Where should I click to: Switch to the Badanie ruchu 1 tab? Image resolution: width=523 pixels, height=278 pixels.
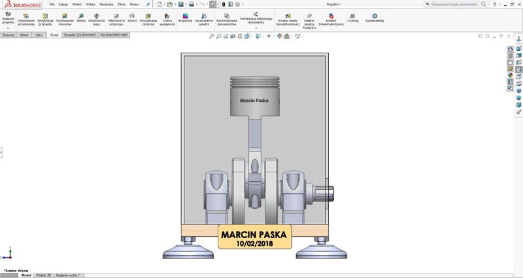(68, 275)
